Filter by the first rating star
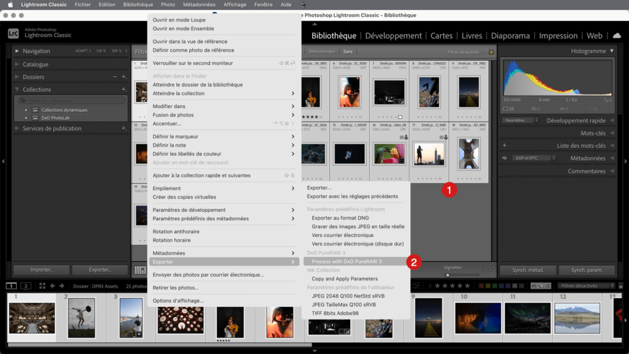The height and width of the screenshot is (354, 629). tap(437, 286)
